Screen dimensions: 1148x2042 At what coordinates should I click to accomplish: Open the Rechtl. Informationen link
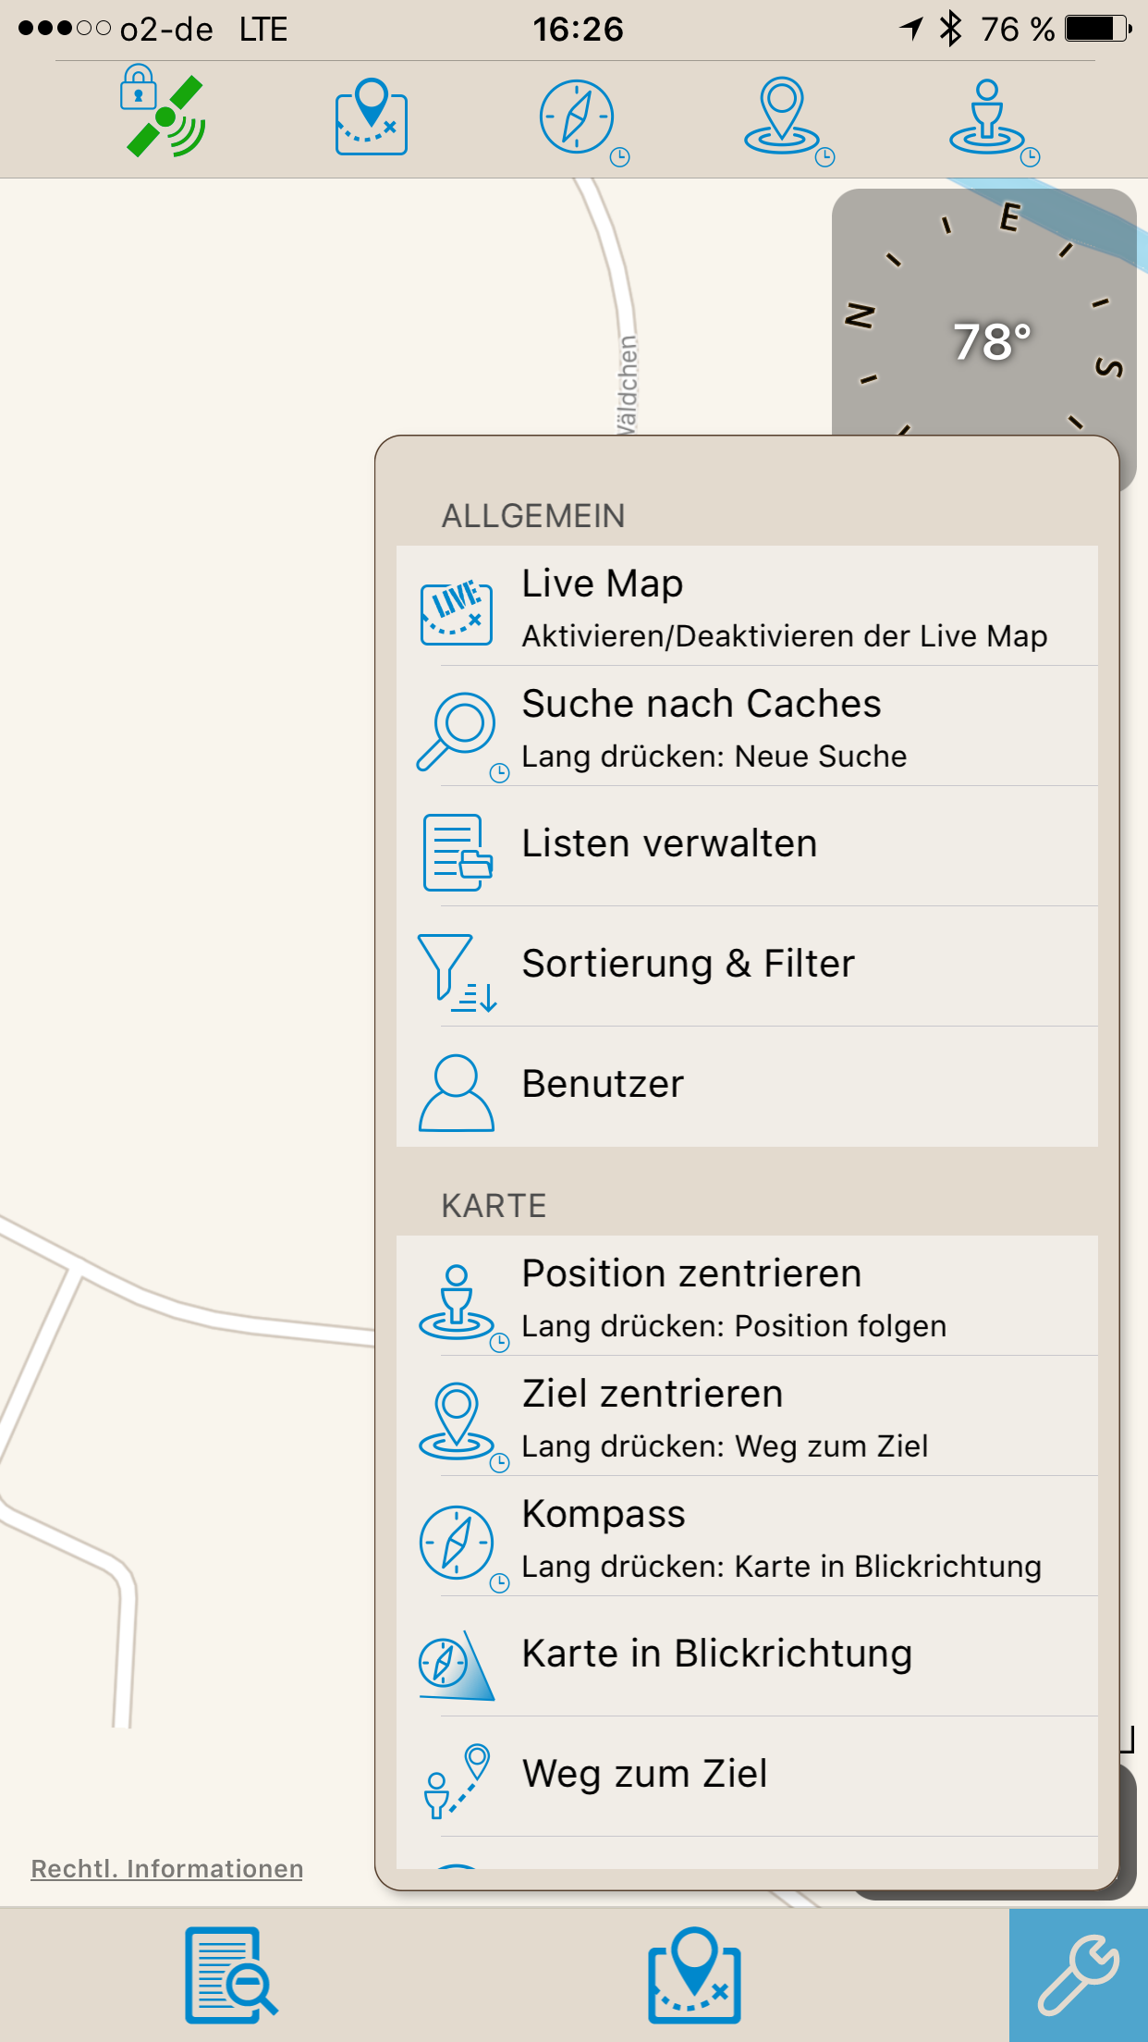[167, 1868]
